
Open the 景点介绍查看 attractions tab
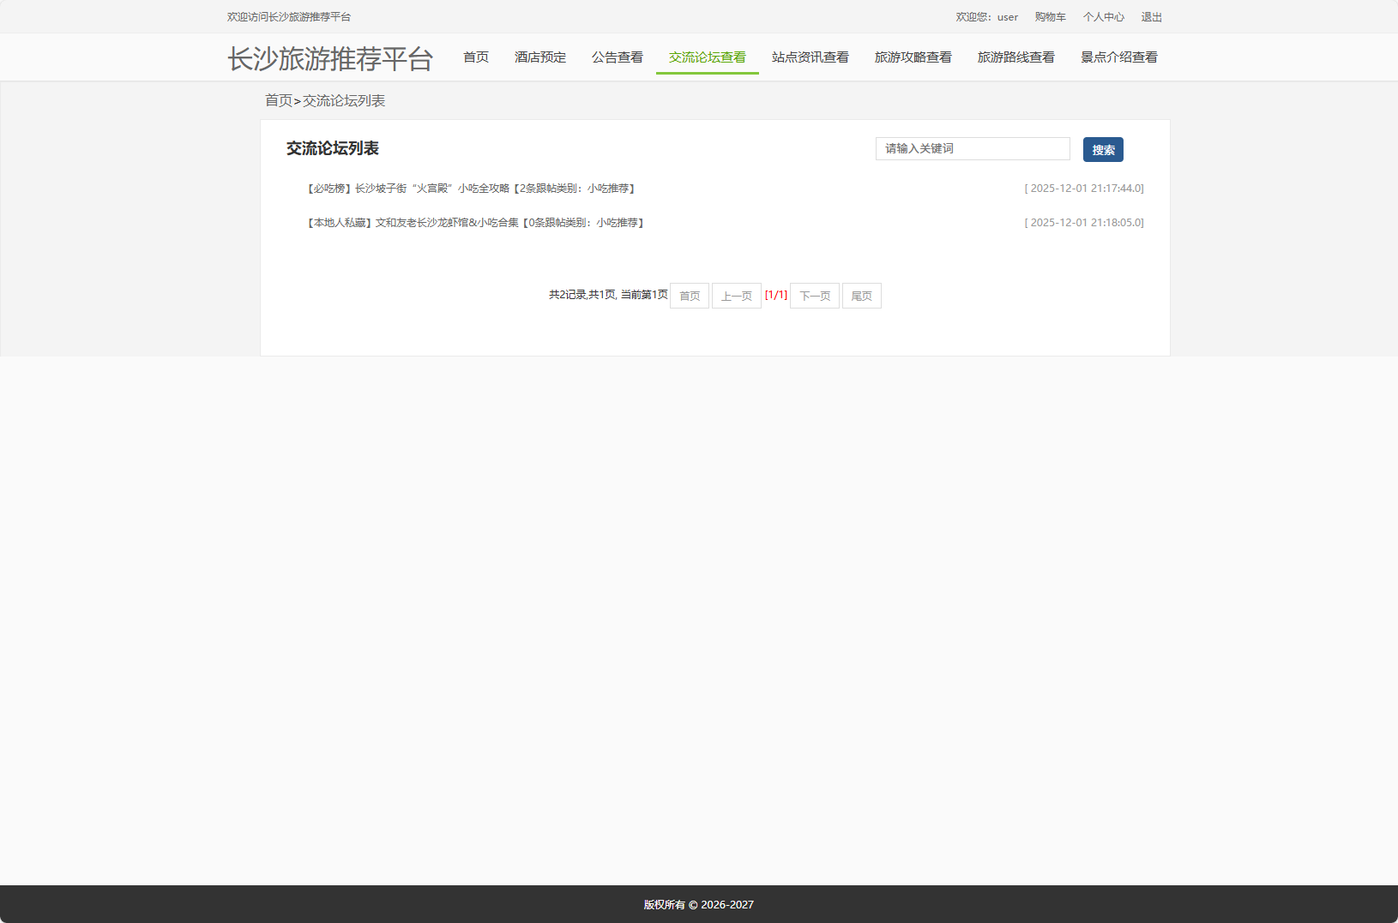click(1119, 57)
